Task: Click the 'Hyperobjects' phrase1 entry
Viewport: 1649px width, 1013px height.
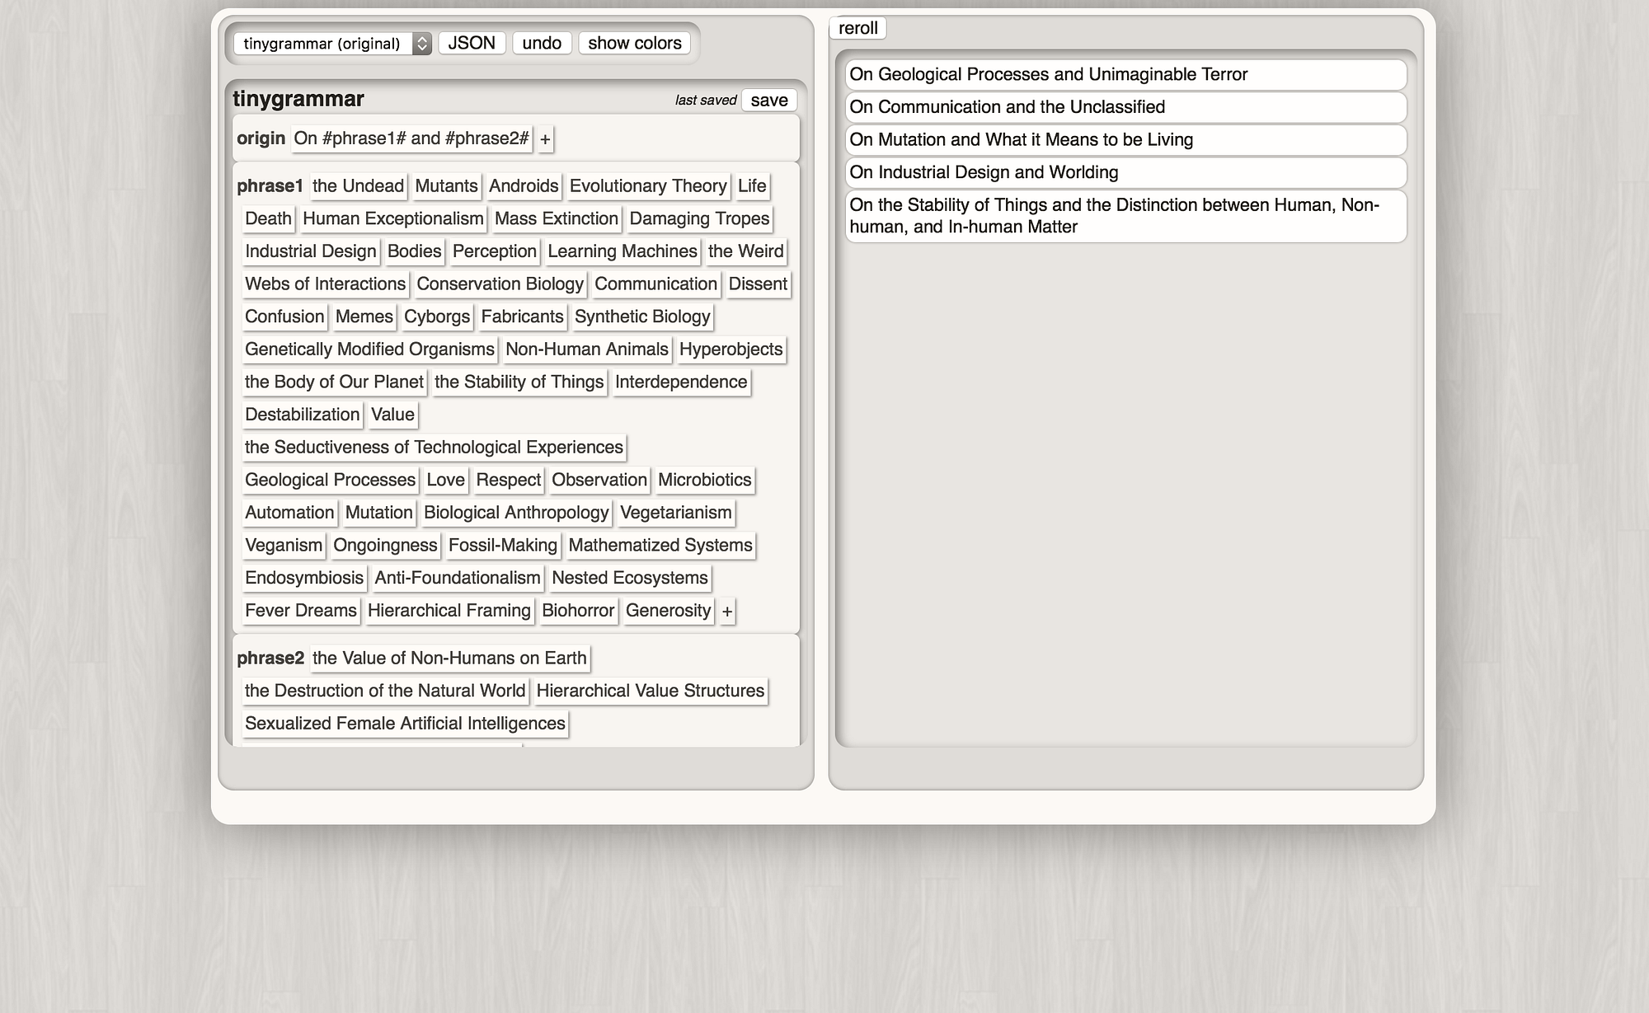Action: [731, 349]
